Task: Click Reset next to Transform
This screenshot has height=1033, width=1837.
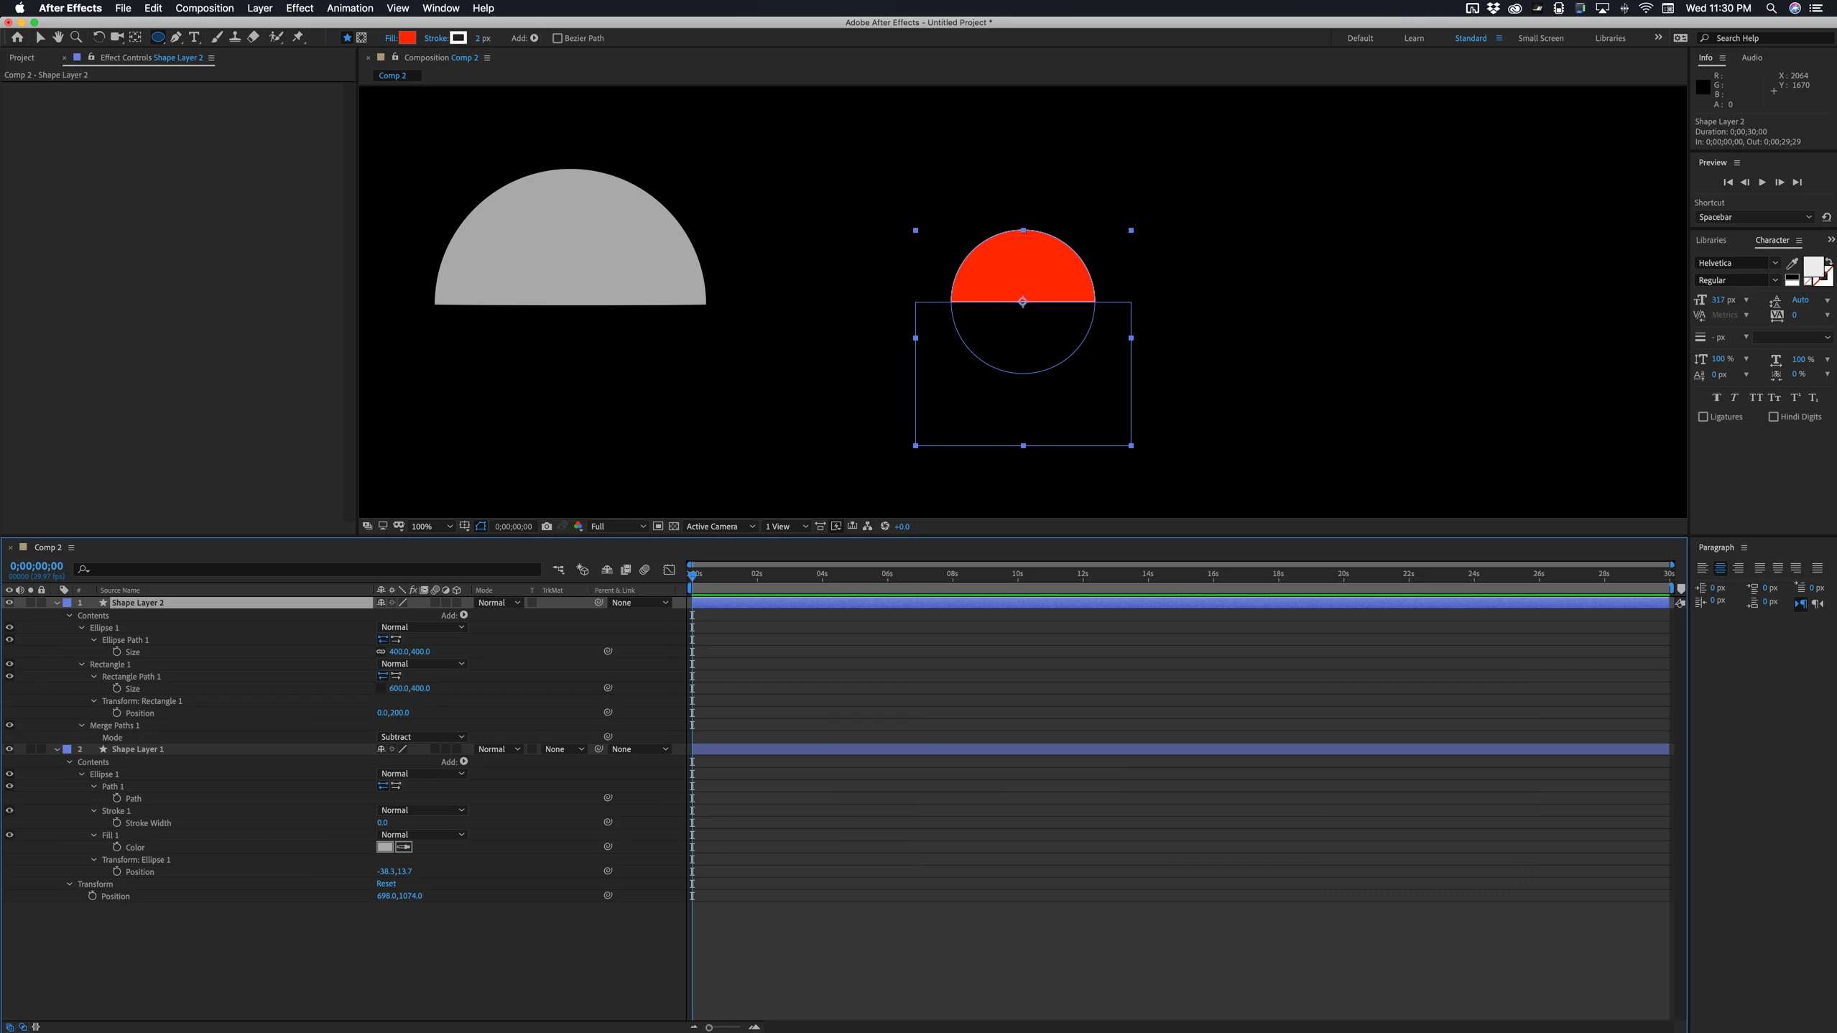Action: click(386, 884)
